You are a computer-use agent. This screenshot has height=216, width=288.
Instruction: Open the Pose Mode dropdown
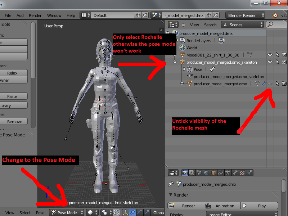point(67,212)
